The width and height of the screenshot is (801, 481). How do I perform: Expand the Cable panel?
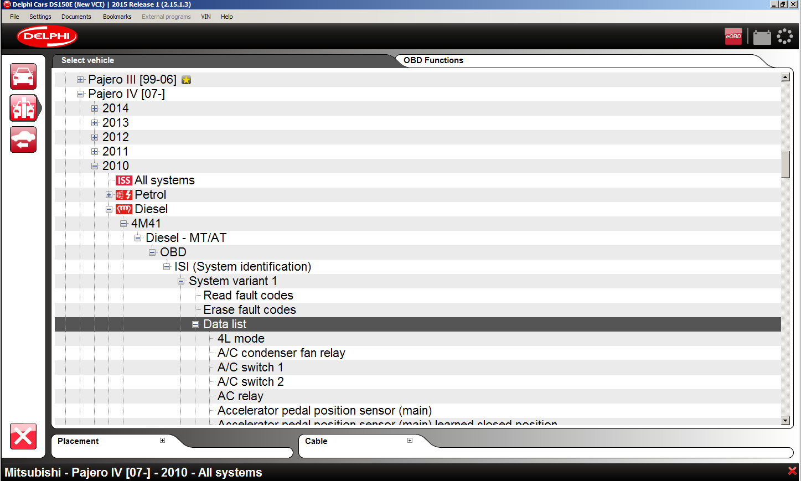tap(410, 441)
